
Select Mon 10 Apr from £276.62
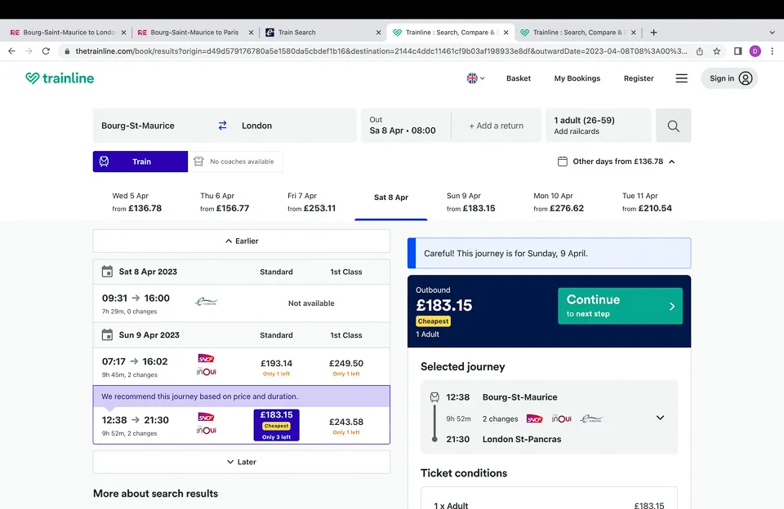pyautogui.click(x=559, y=202)
